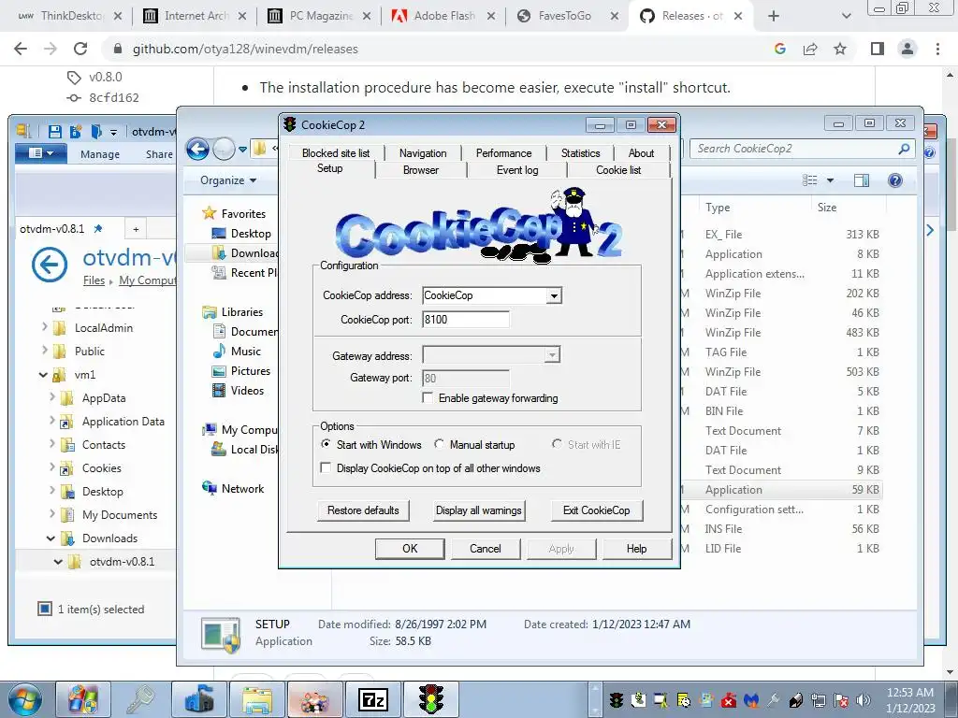958x718 pixels.
Task: Bookmark page with Chrome star icon
Action: [840, 49]
